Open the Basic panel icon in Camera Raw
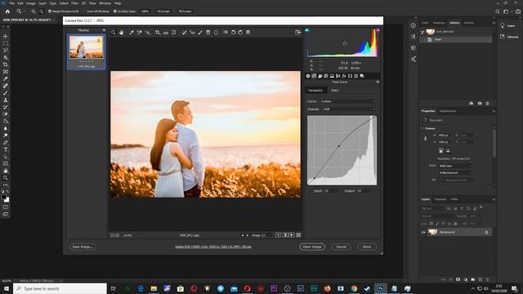 (308, 76)
